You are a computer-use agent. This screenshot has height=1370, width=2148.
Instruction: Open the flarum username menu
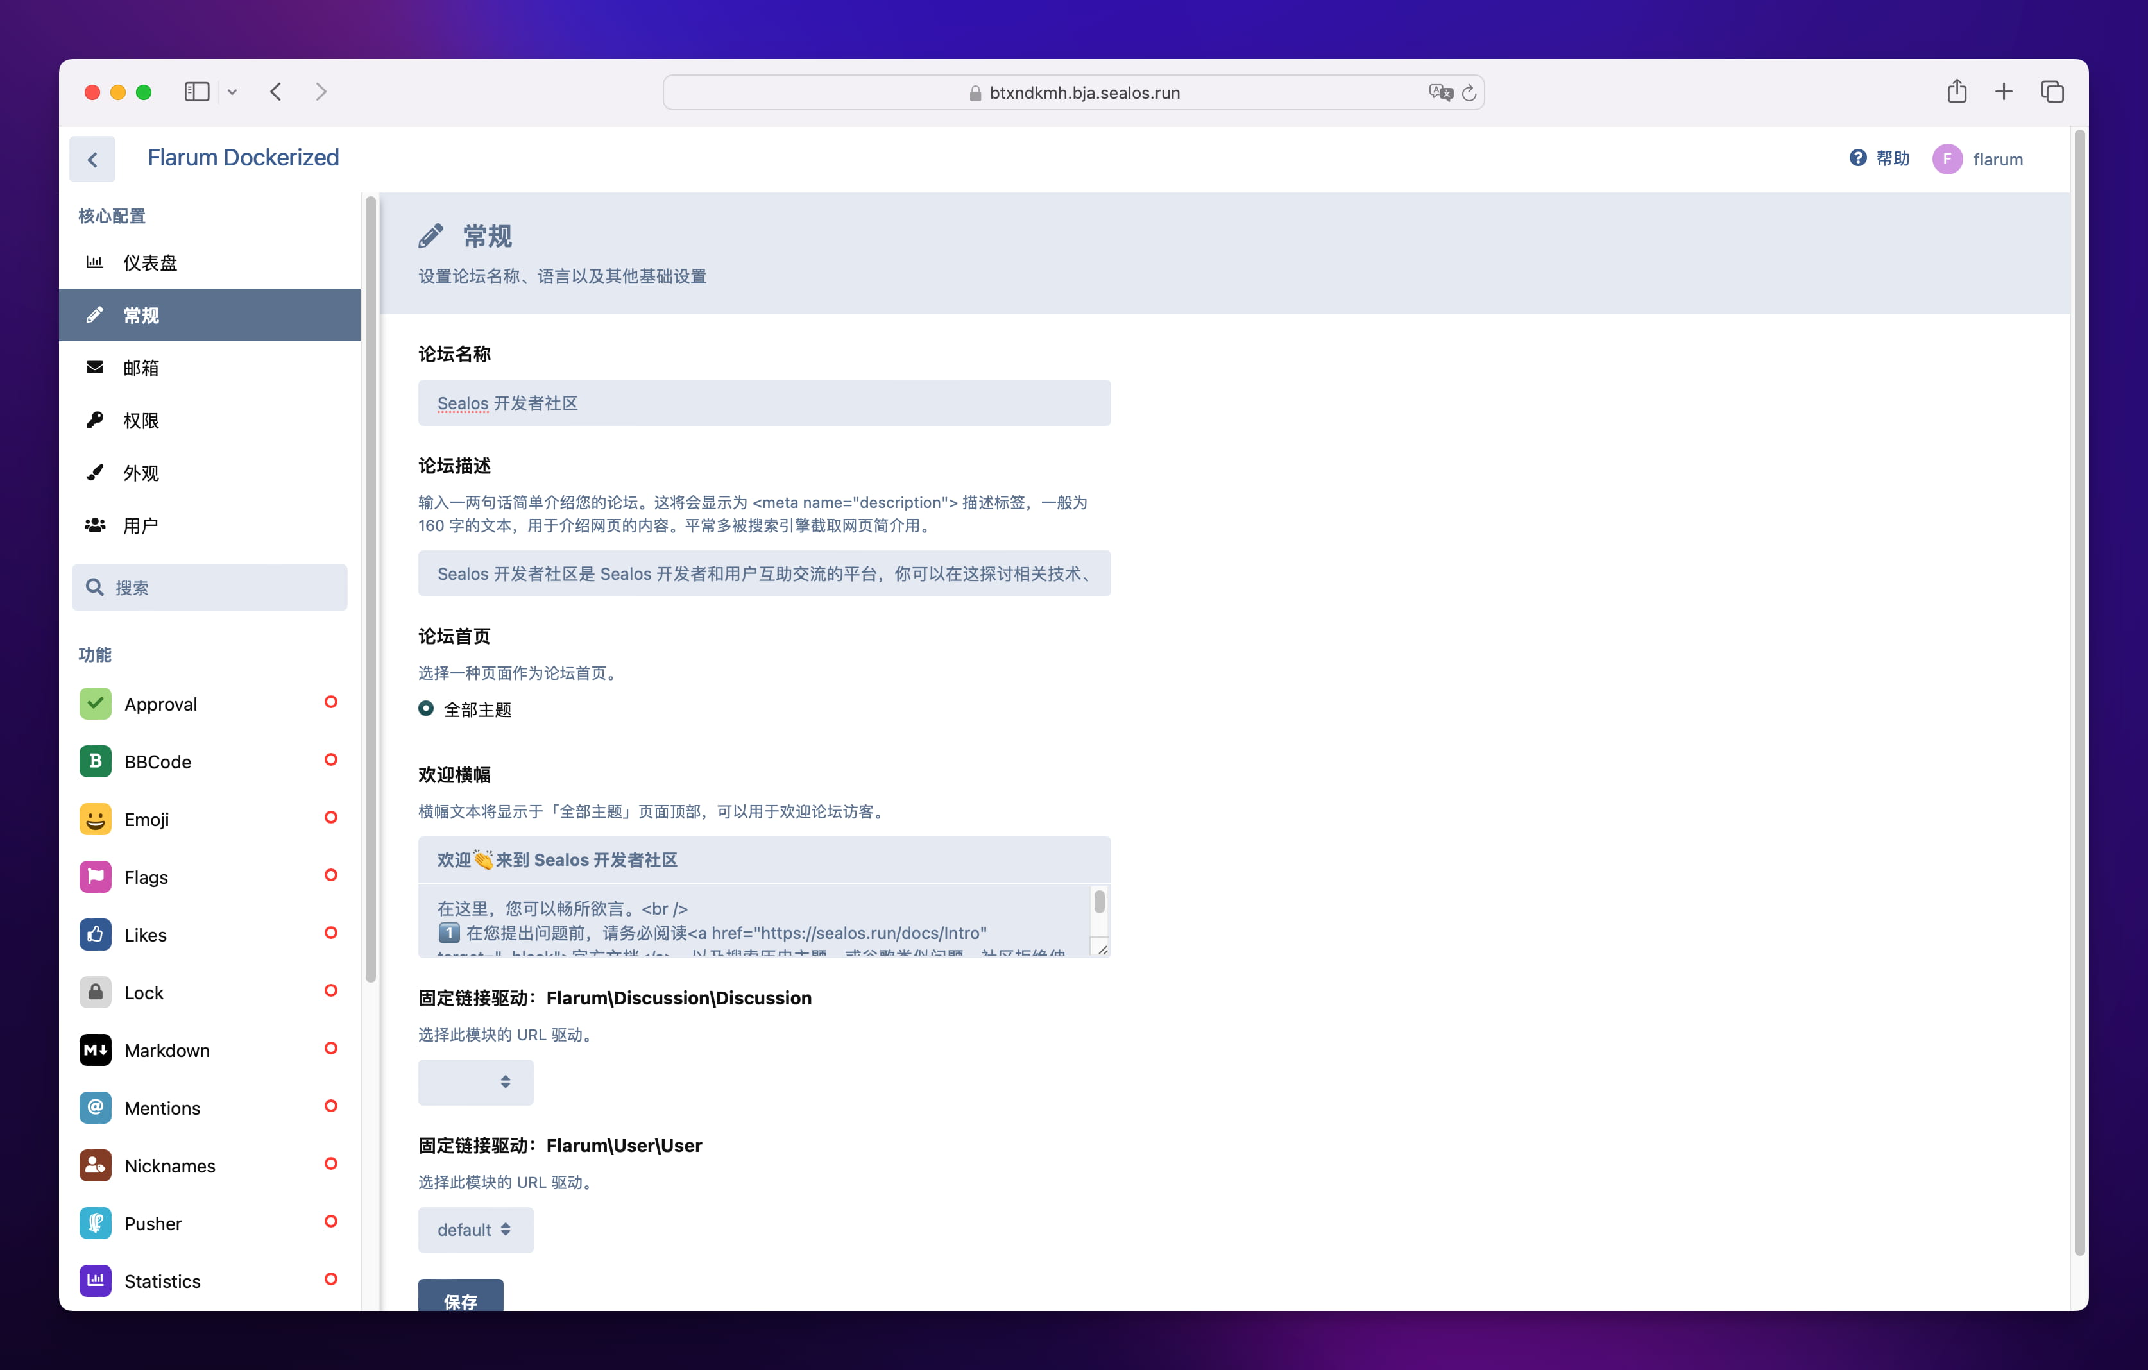[1998, 160]
